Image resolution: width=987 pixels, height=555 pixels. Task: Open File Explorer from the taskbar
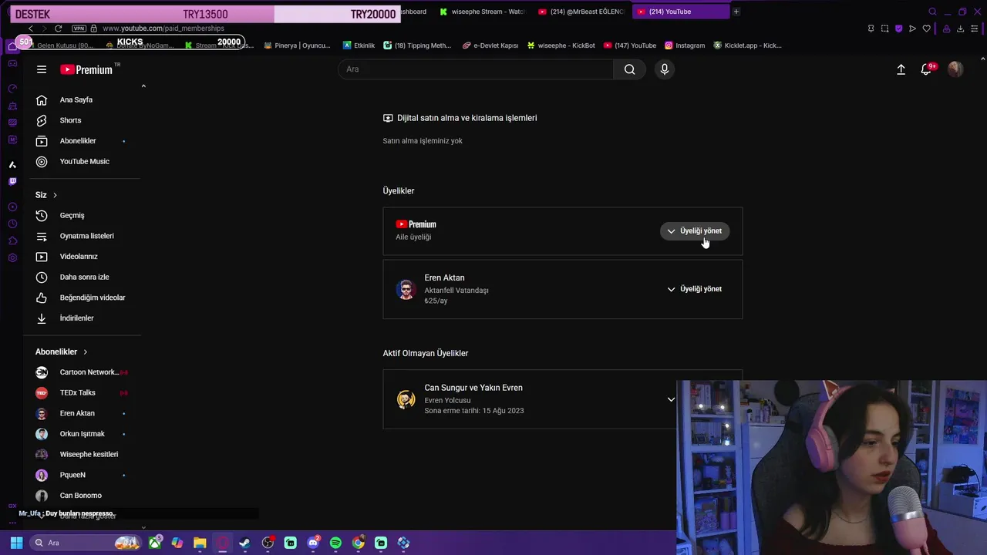point(200,543)
